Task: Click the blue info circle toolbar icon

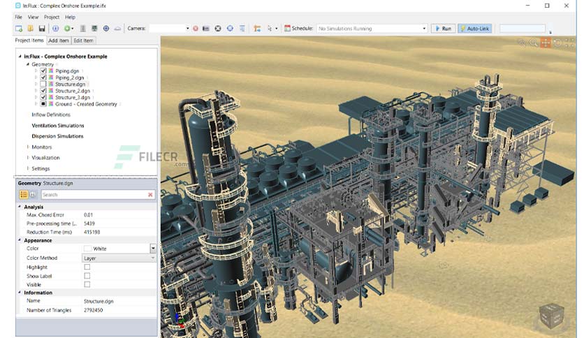Action: click(55, 29)
